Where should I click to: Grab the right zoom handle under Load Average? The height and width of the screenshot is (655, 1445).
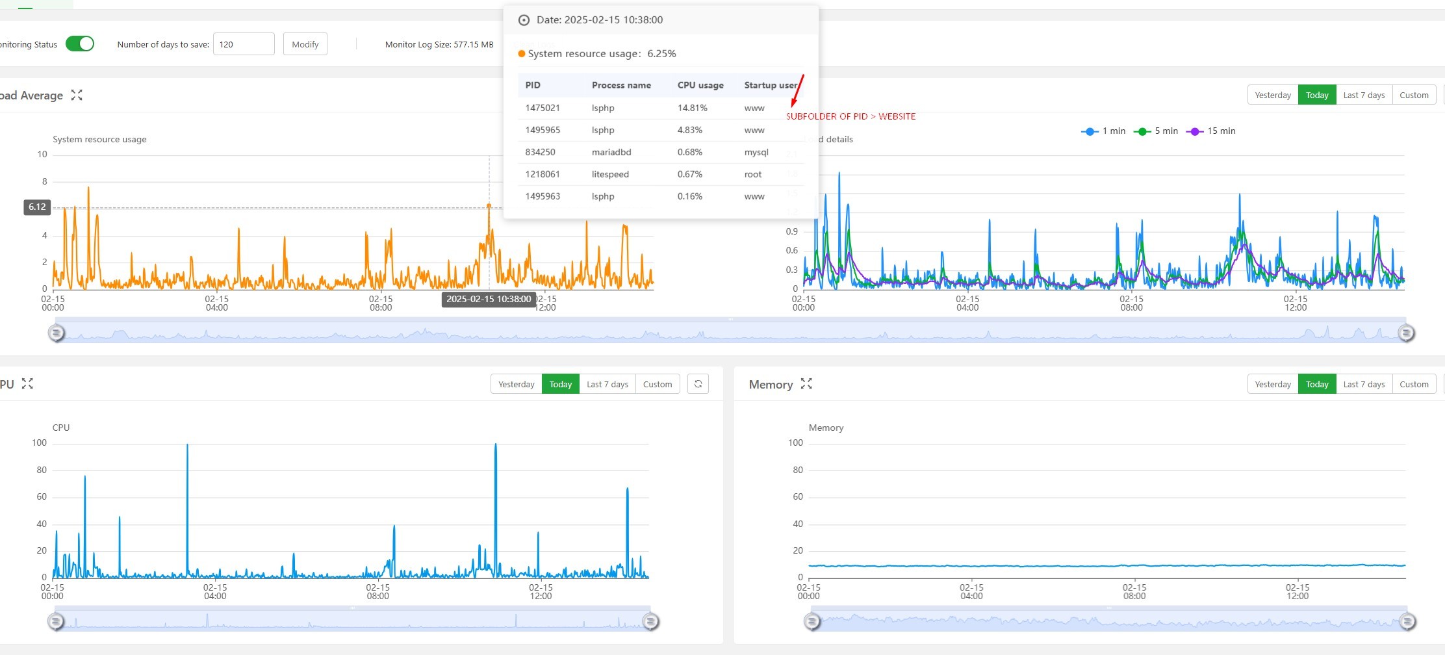(1406, 333)
